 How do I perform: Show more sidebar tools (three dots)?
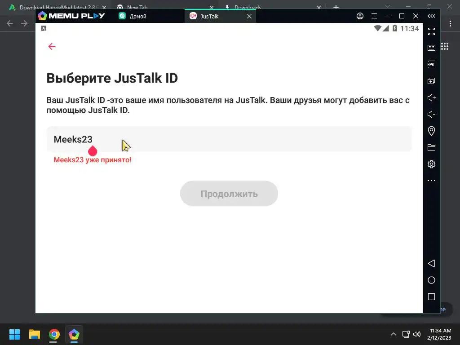point(431,181)
